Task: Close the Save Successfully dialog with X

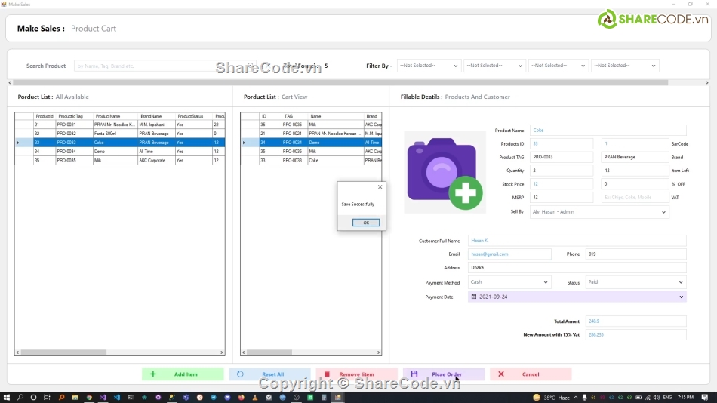Action: (380, 187)
